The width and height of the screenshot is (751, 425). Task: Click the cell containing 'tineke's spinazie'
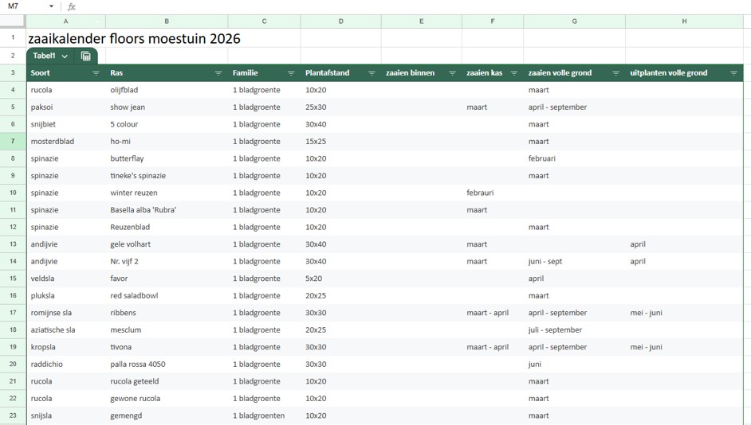click(138, 176)
